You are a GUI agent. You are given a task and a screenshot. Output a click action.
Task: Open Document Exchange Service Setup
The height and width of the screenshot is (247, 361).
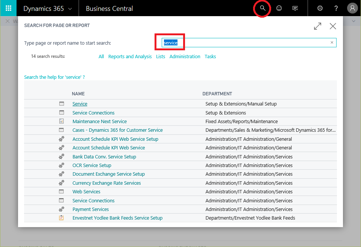pyautogui.click(x=109, y=174)
